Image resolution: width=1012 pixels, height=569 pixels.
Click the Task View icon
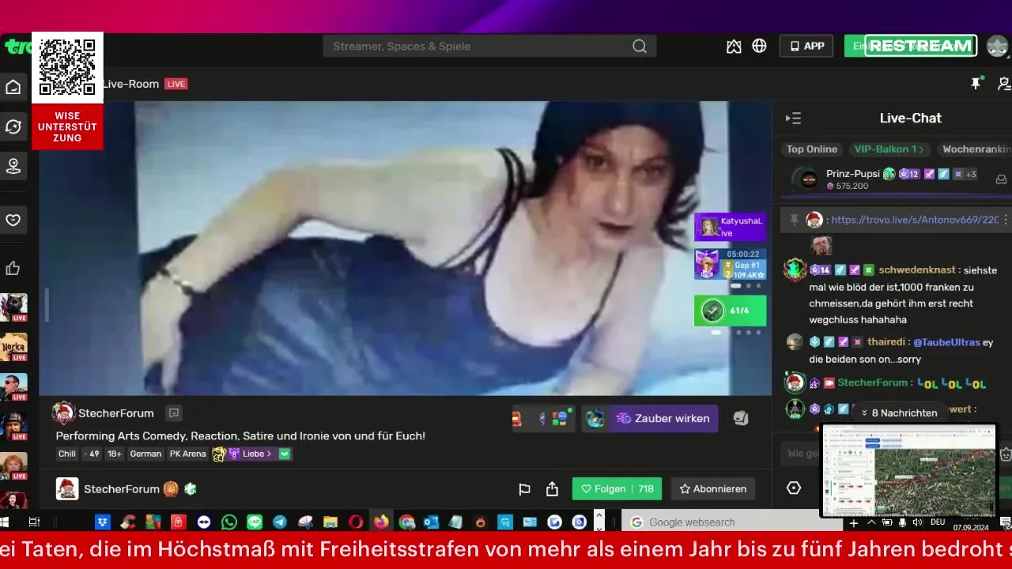(34, 522)
